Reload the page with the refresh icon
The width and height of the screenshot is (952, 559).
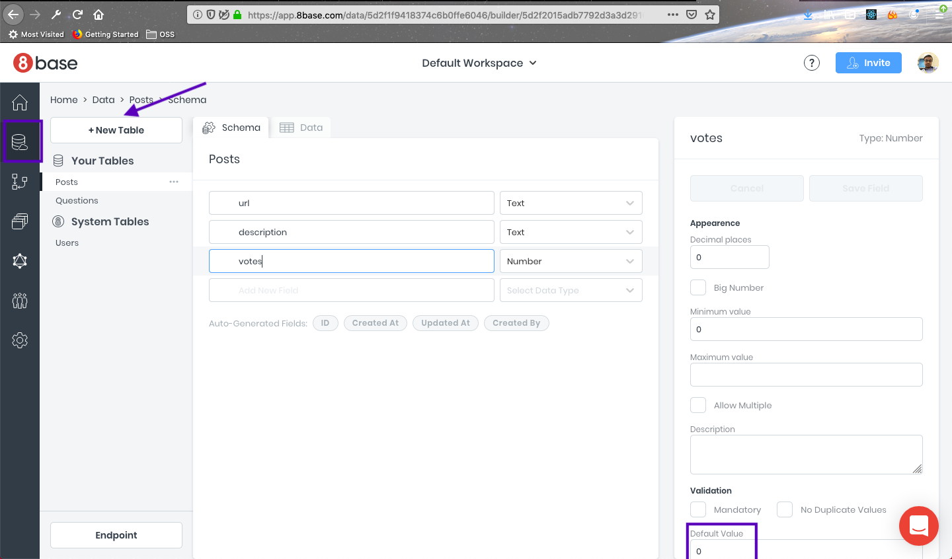click(x=77, y=15)
